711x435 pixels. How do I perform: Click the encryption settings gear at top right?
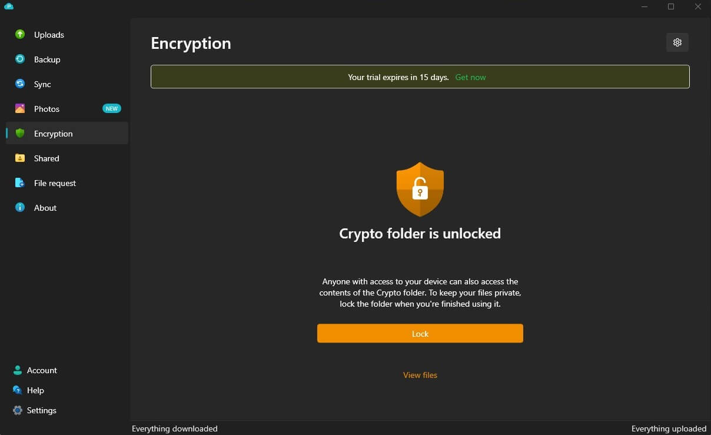coord(677,42)
